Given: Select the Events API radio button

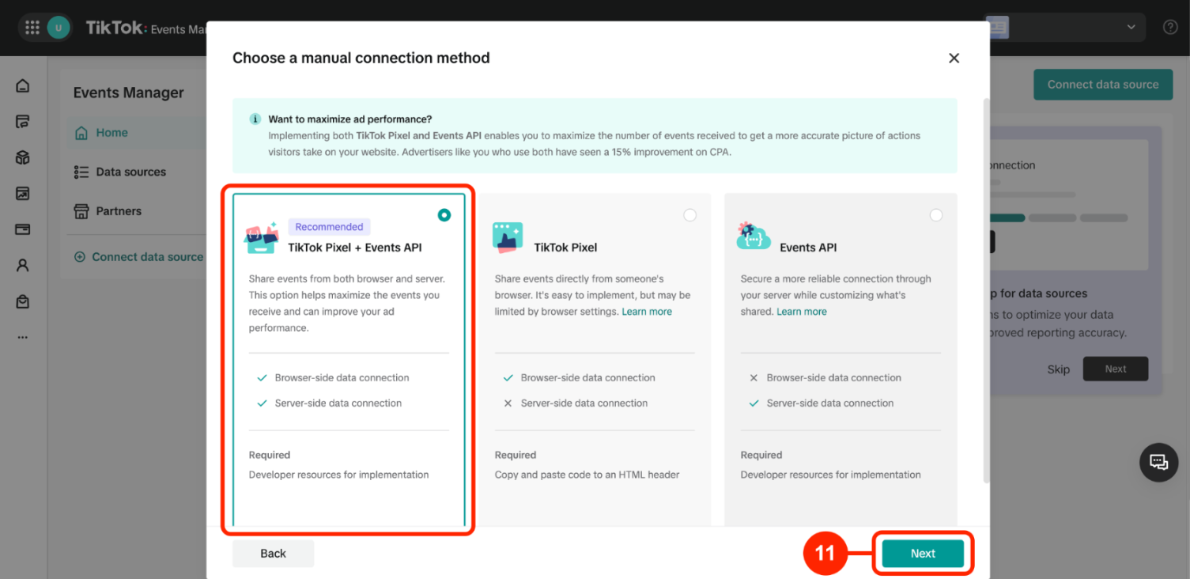Looking at the screenshot, I should [x=936, y=215].
